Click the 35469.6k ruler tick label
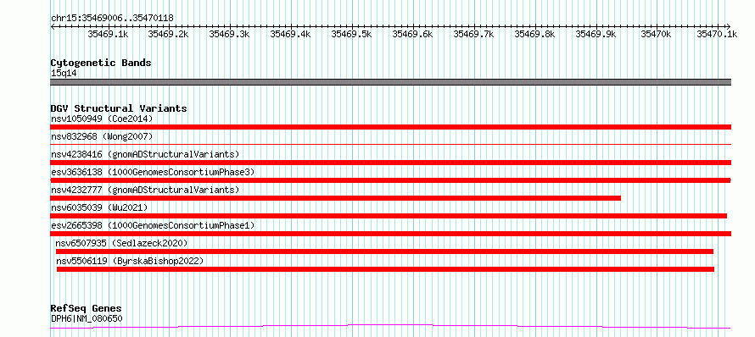The width and height of the screenshot is (755, 337). pyautogui.click(x=412, y=34)
